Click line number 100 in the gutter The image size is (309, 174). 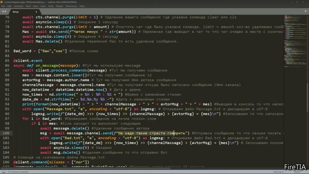point(6,133)
